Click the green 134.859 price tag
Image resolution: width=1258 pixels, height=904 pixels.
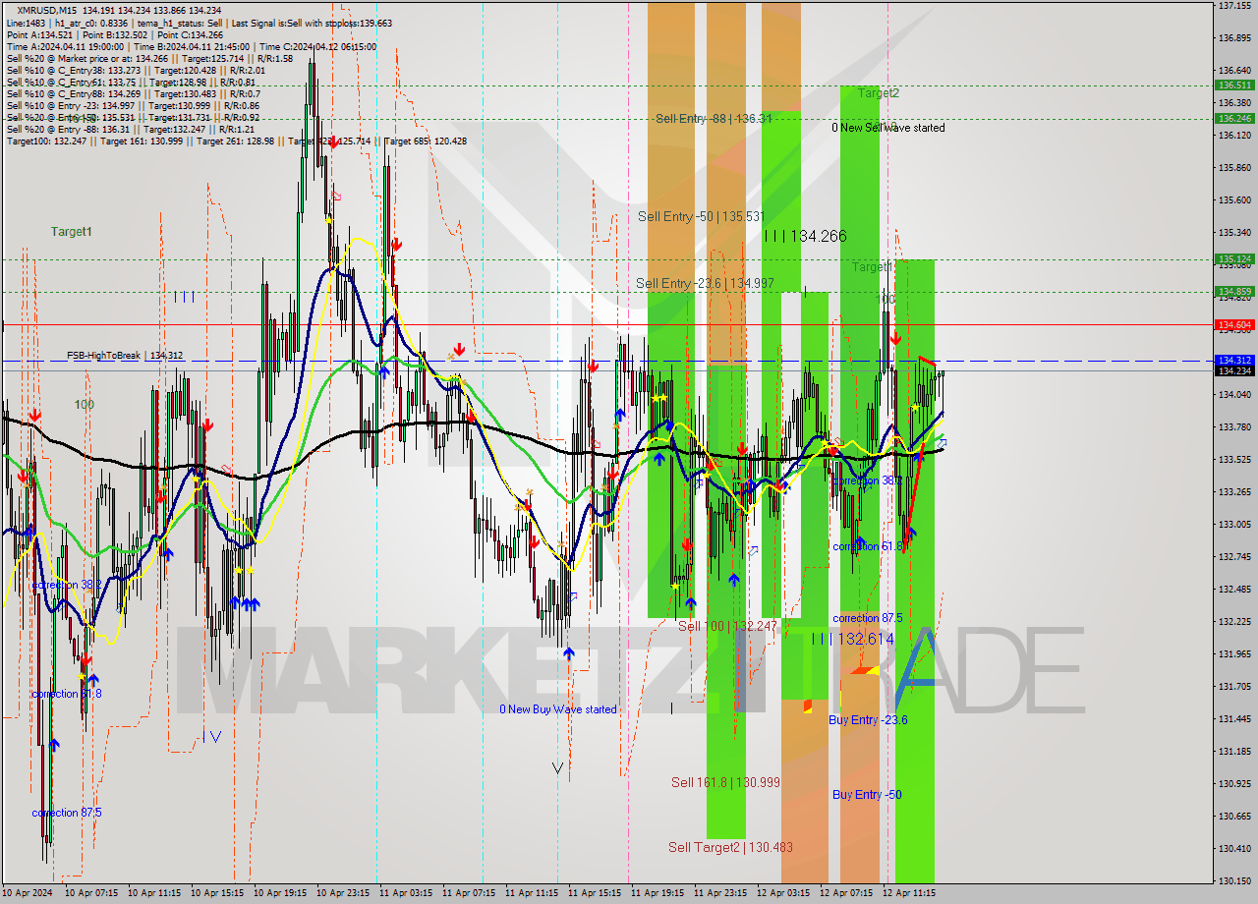(x=1235, y=292)
